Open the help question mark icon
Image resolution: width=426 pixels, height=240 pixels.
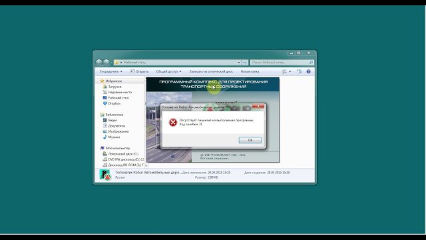[x=308, y=71]
